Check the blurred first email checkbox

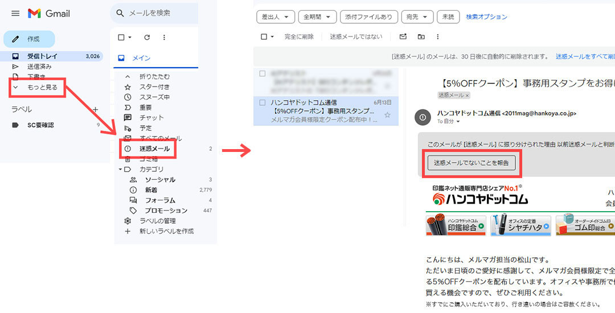263,73
